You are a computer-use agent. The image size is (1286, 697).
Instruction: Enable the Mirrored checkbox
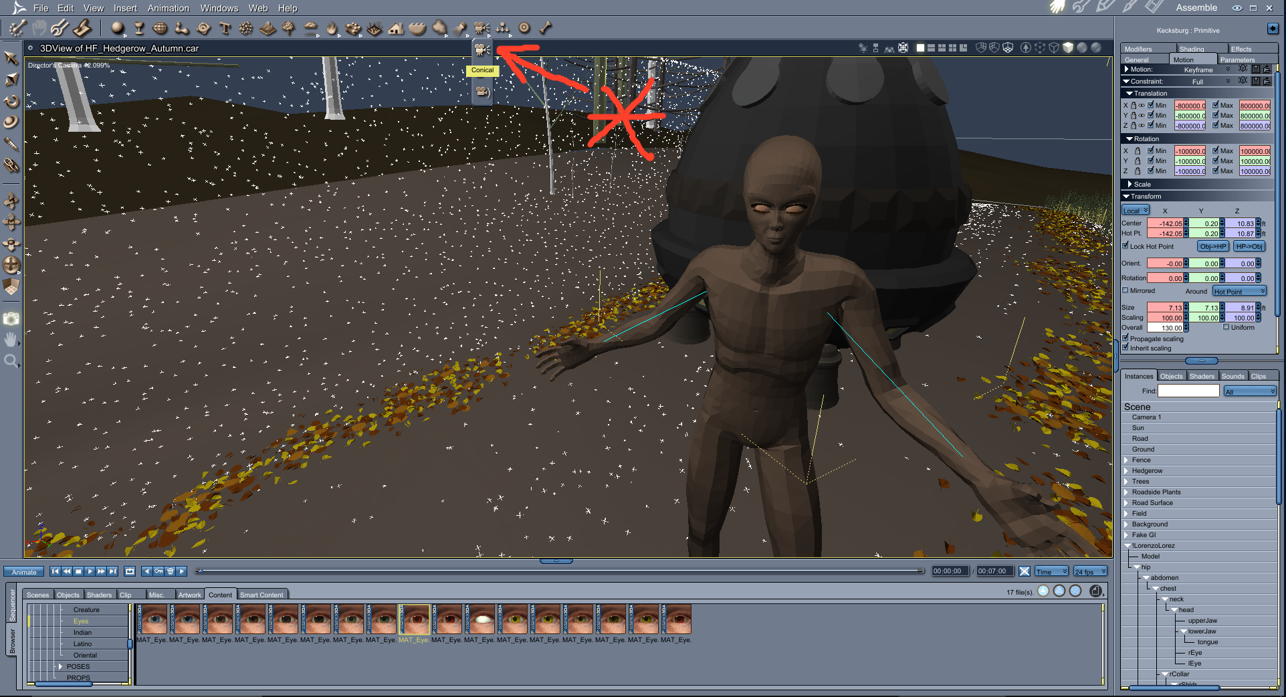tap(1126, 290)
